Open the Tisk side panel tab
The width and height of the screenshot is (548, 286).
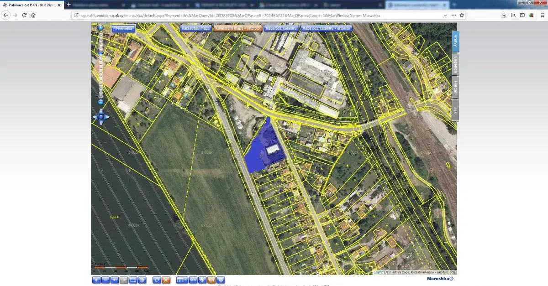(455, 109)
